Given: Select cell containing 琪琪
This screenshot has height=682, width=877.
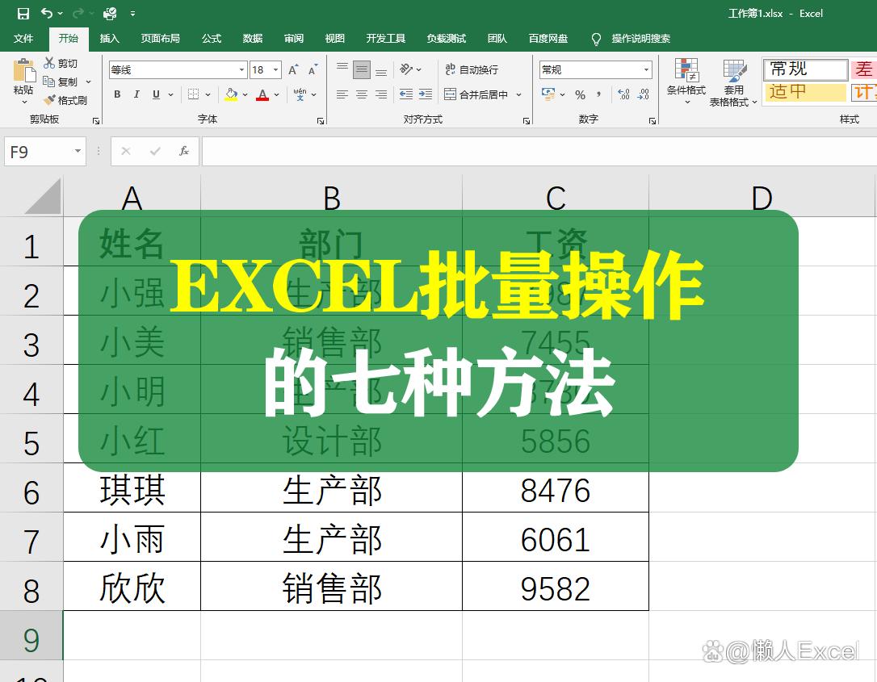Looking at the screenshot, I should [x=132, y=490].
